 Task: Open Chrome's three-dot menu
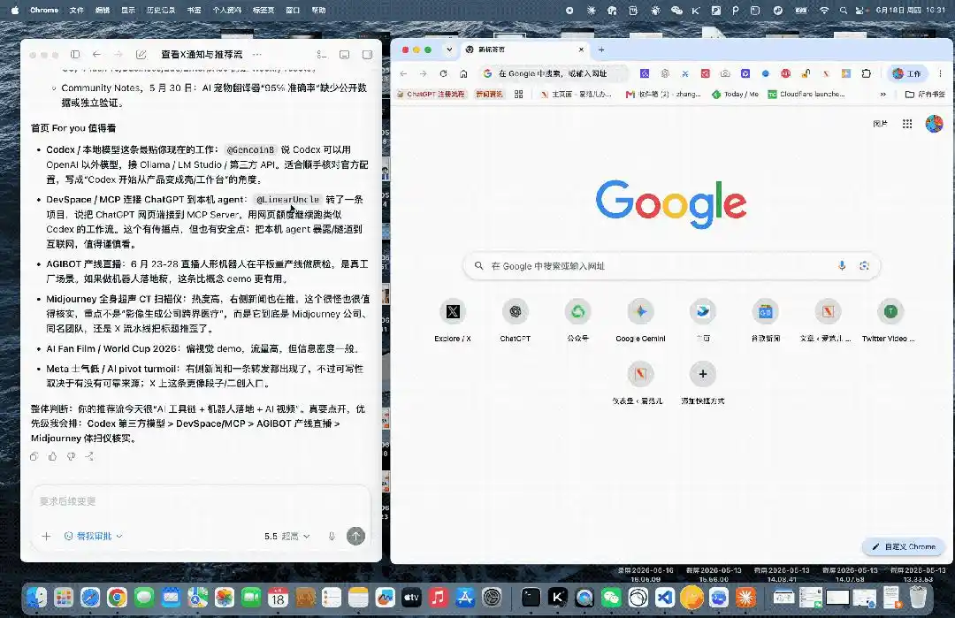point(940,73)
